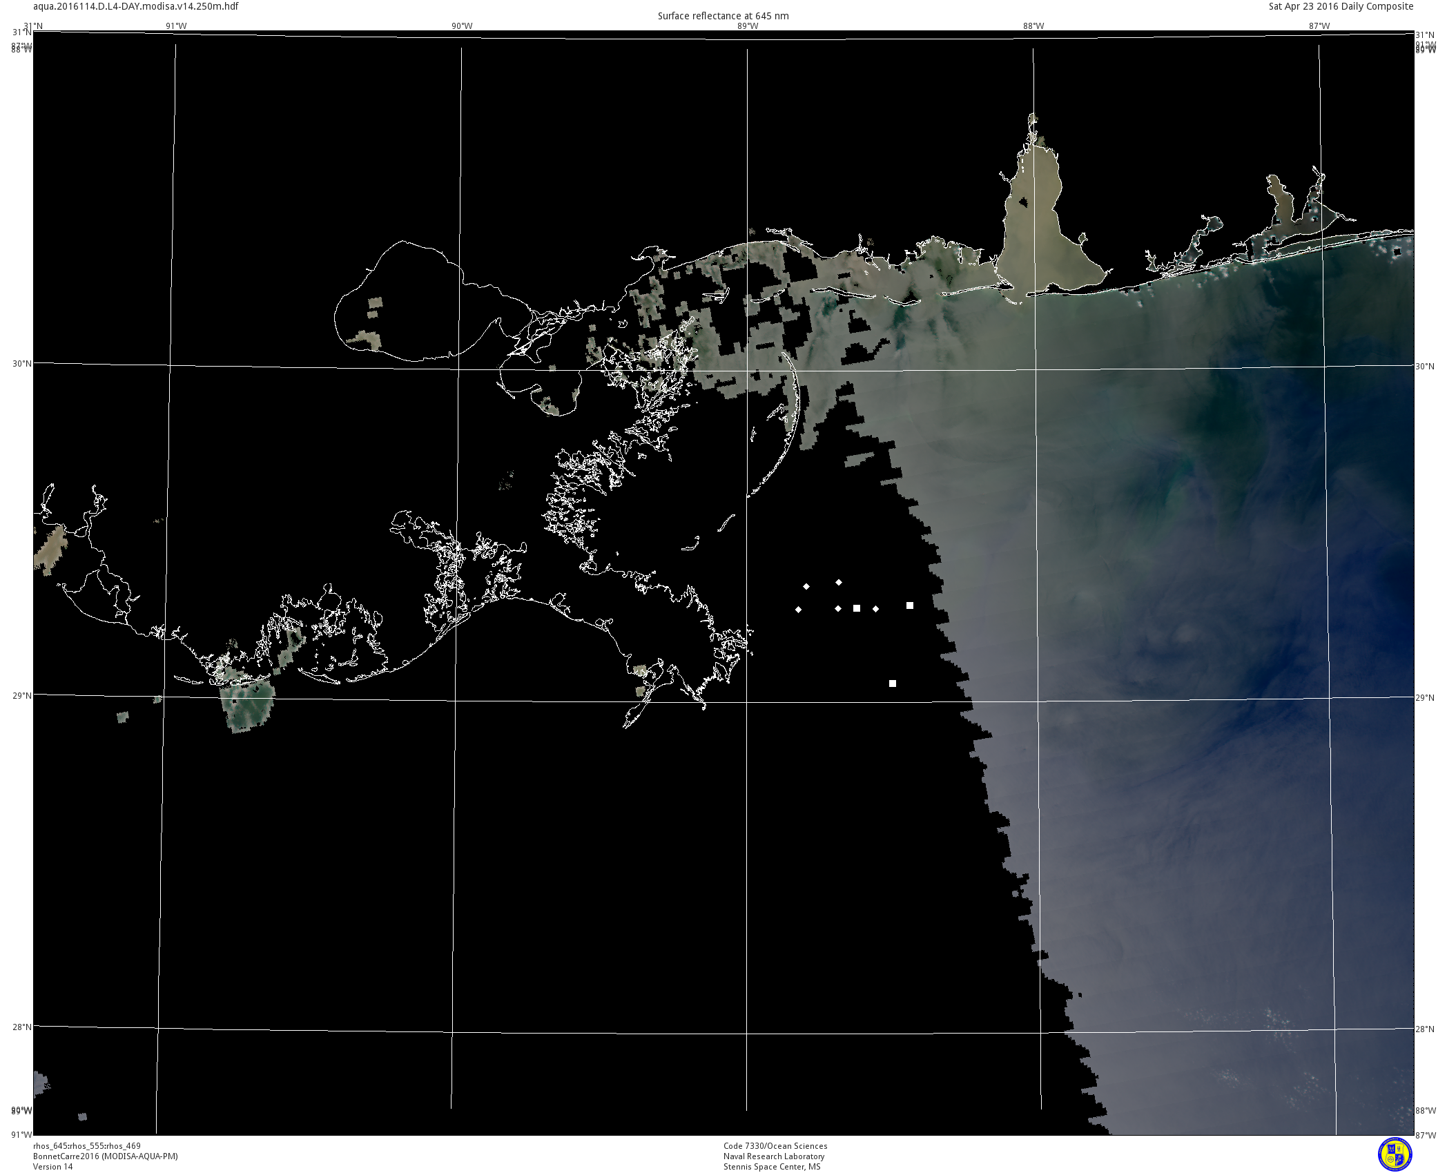Click the 'Surface reflectance at 645 nm' title
1447x1173 pixels.
(x=723, y=16)
